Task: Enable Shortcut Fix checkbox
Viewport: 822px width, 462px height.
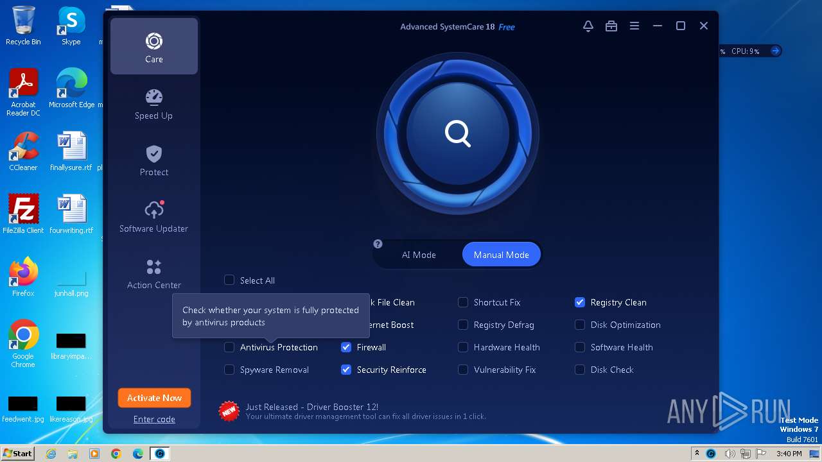Action: [463, 302]
